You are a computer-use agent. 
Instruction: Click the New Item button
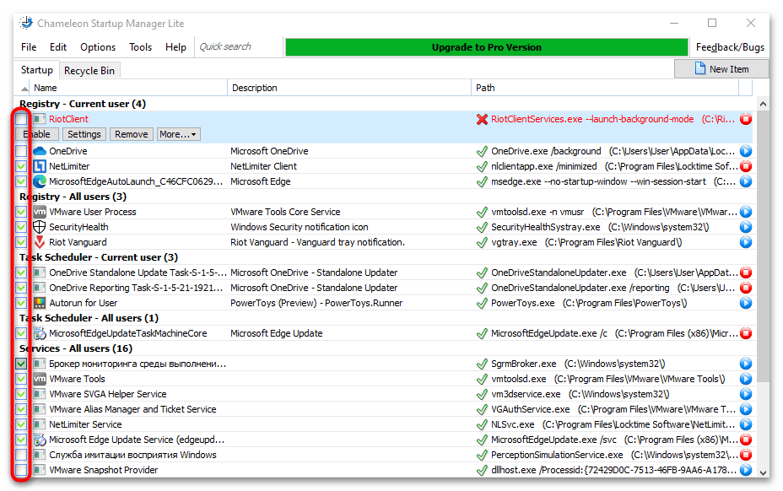721,69
